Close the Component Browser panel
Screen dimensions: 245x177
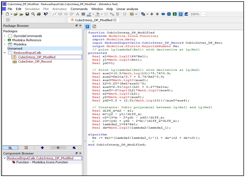pos(80,153)
